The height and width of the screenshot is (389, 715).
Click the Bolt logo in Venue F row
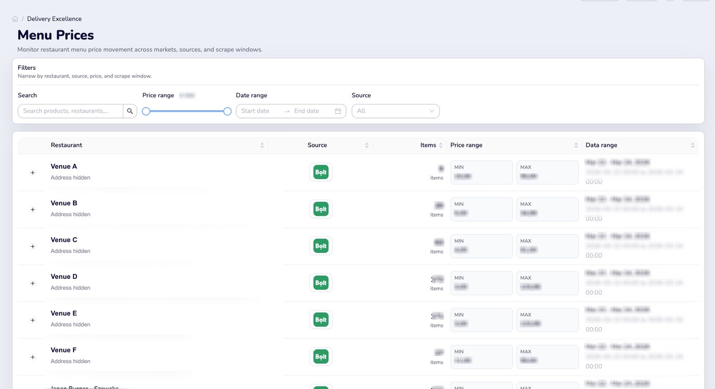pyautogui.click(x=321, y=356)
